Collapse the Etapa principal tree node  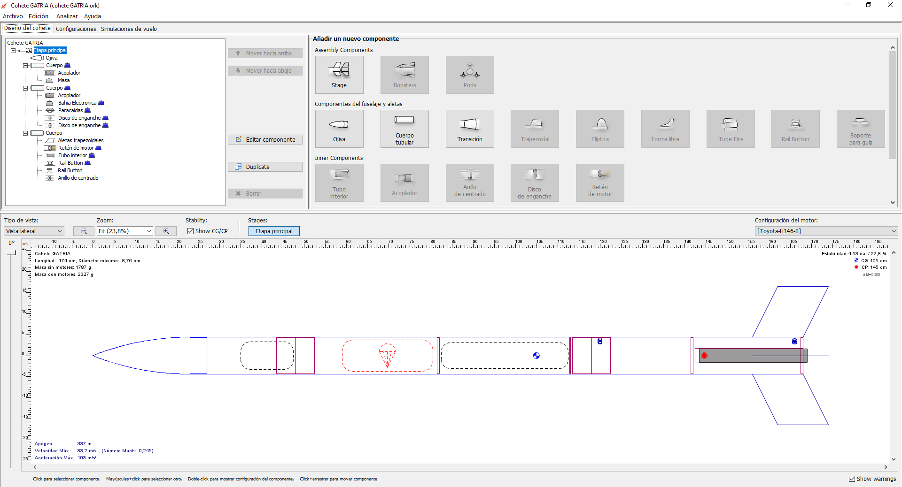click(x=13, y=50)
